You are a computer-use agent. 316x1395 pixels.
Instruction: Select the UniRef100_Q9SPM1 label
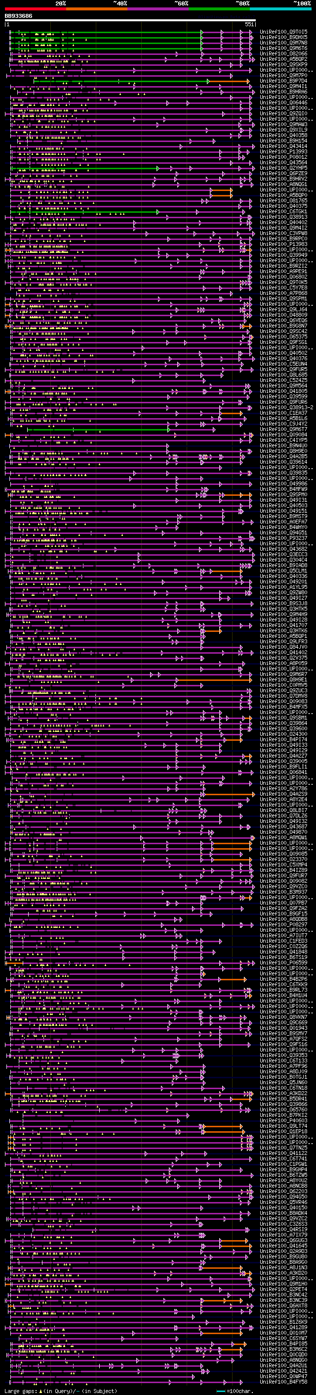(x=283, y=298)
